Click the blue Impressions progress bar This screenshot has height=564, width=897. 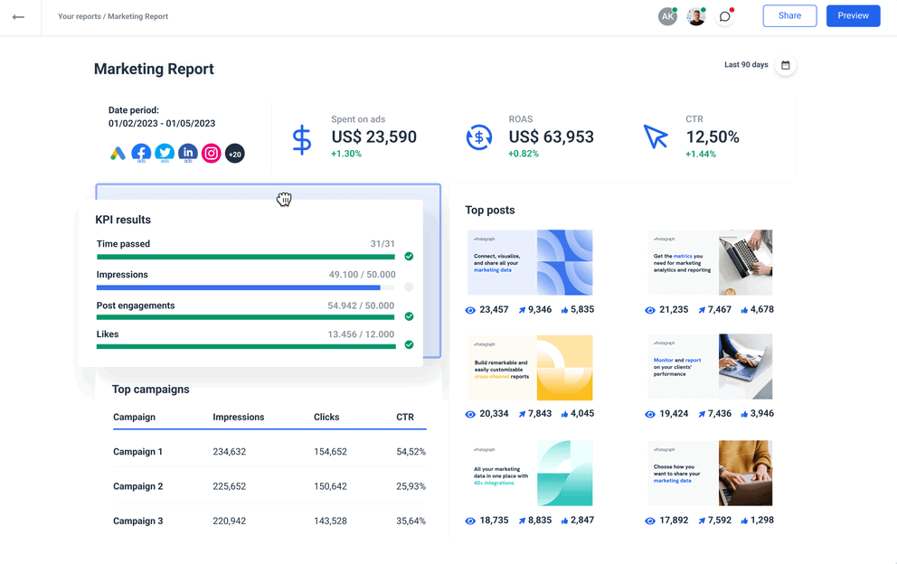[239, 287]
